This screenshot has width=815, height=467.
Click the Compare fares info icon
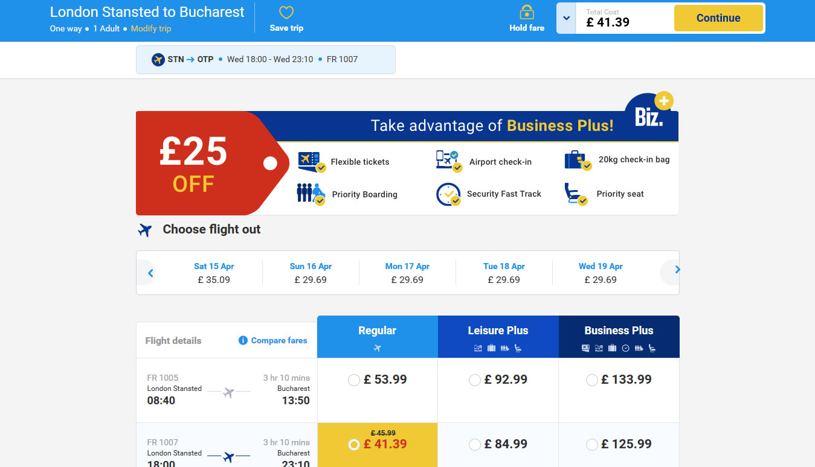(x=243, y=340)
